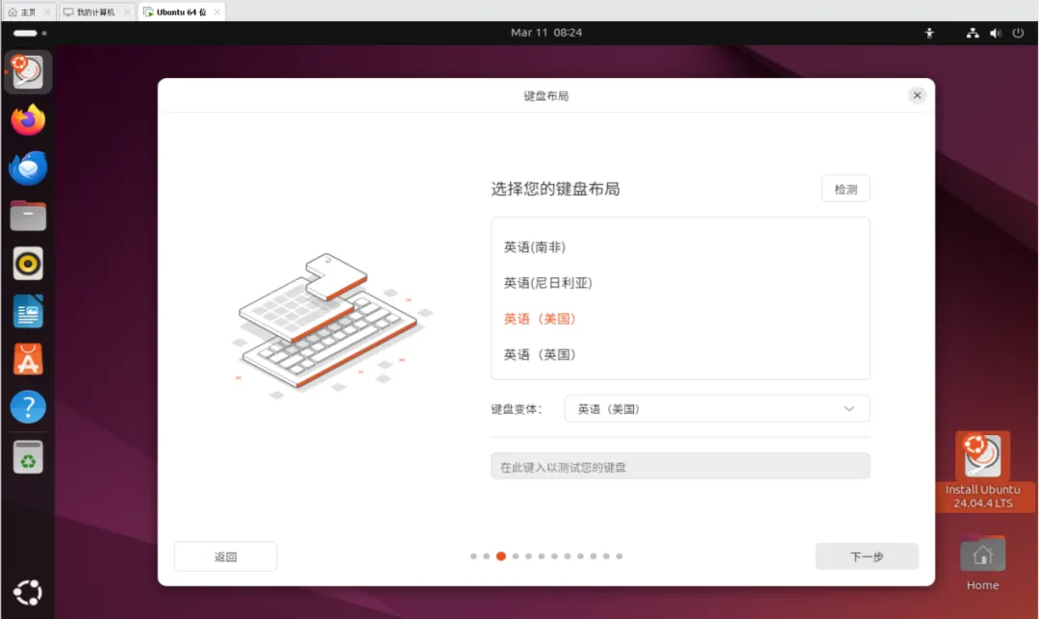
Task: Open LibreOffice Writer from the dock
Action: (x=28, y=312)
